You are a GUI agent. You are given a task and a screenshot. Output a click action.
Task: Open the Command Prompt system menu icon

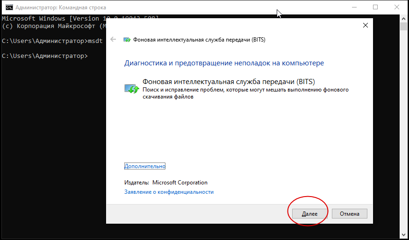[8, 7]
